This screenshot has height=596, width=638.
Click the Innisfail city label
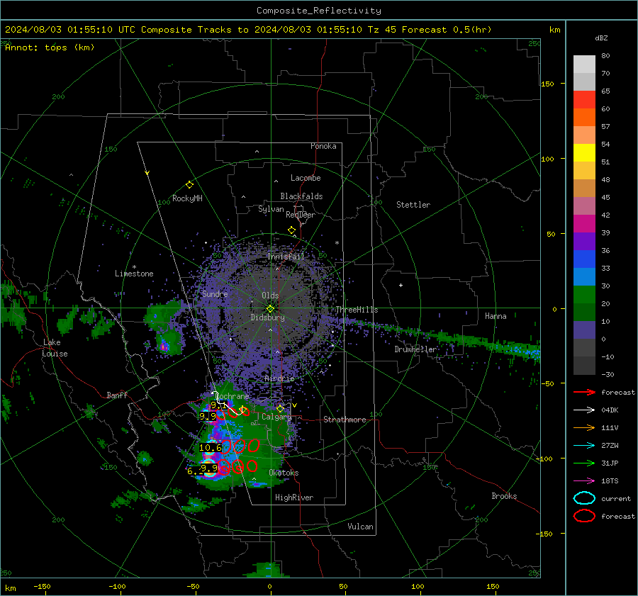coord(286,257)
